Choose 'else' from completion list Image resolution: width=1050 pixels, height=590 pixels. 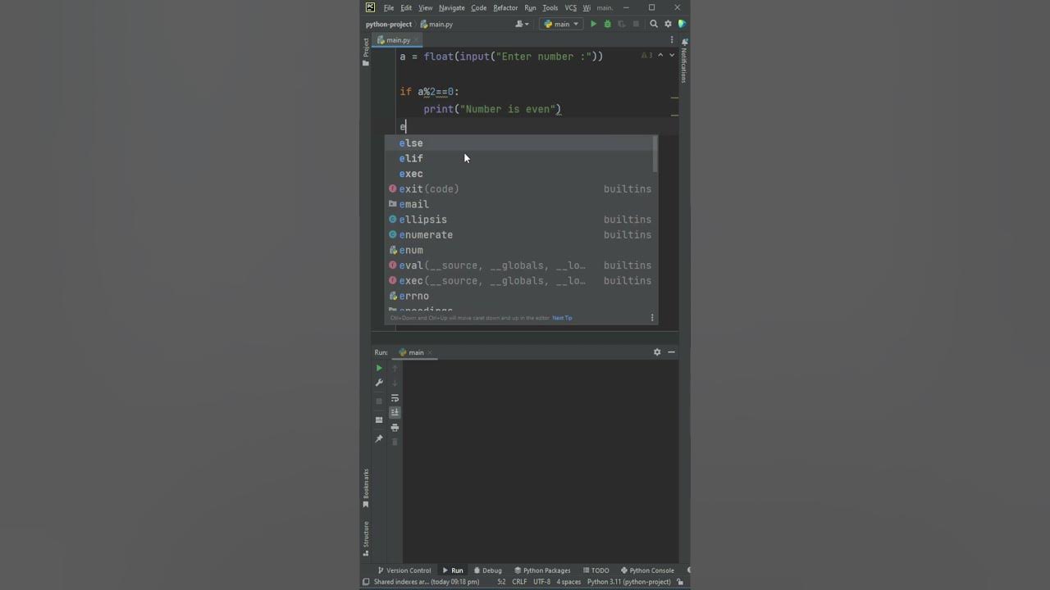pyautogui.click(x=519, y=143)
